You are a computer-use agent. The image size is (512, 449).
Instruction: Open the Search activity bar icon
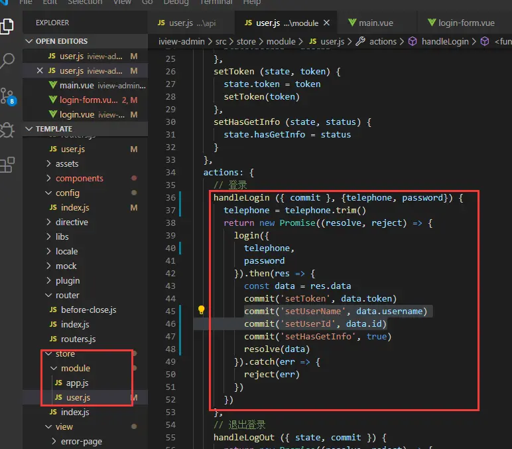click(7, 60)
